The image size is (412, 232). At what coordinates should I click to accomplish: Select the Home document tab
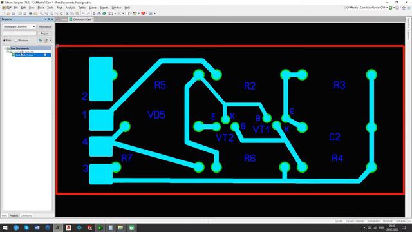coord(62,19)
